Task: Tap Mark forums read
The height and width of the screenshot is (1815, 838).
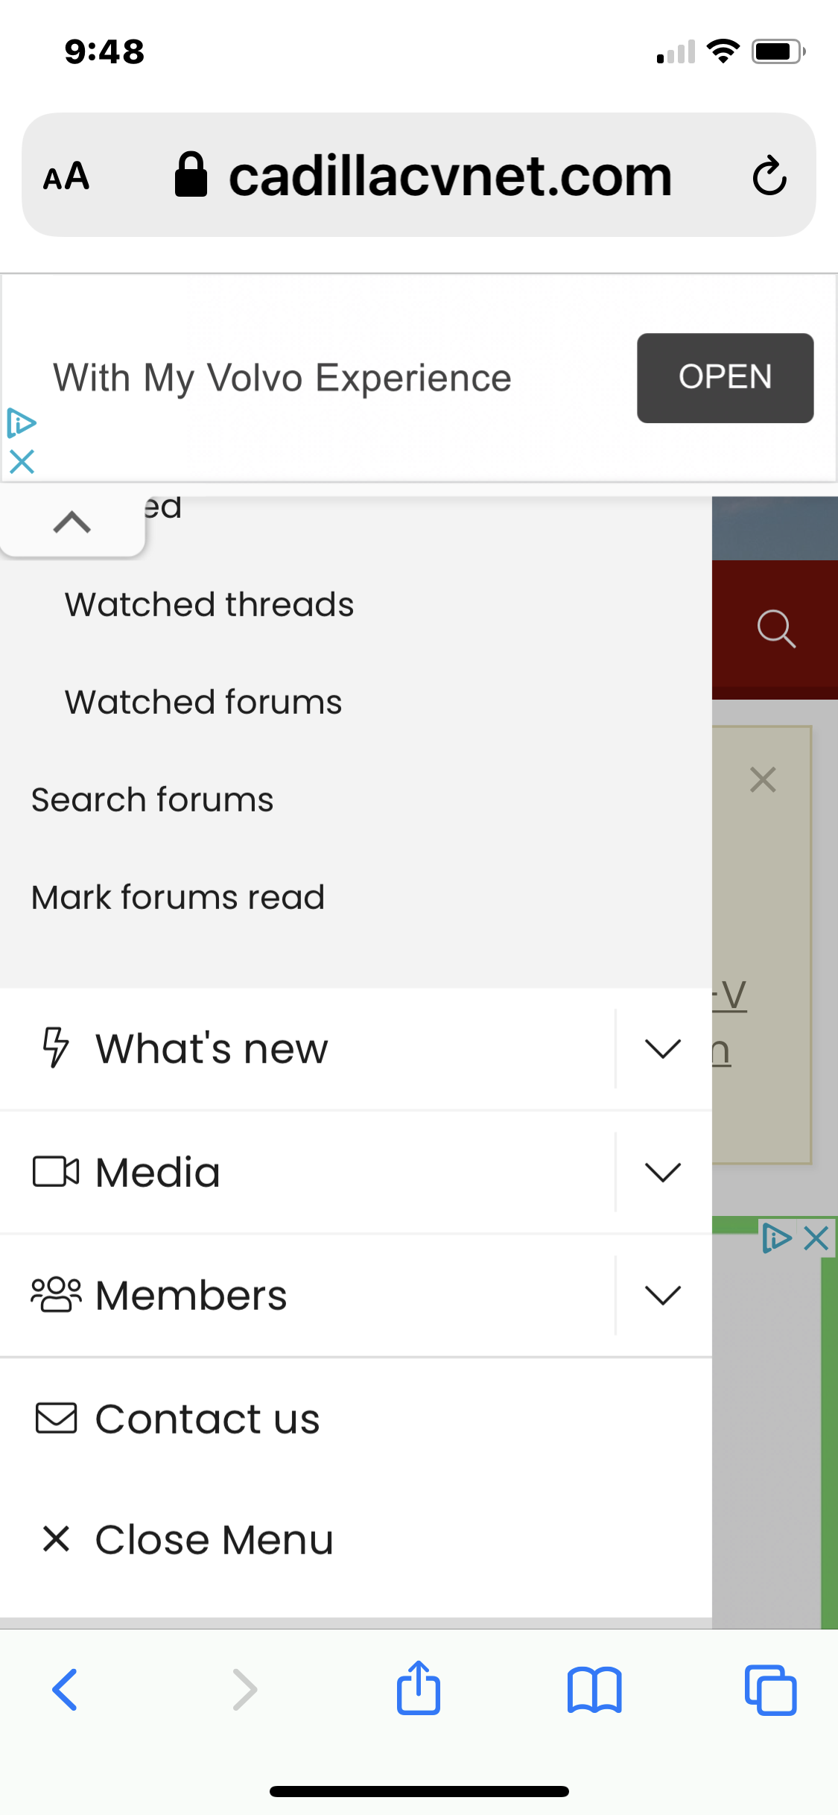Action: (x=178, y=897)
